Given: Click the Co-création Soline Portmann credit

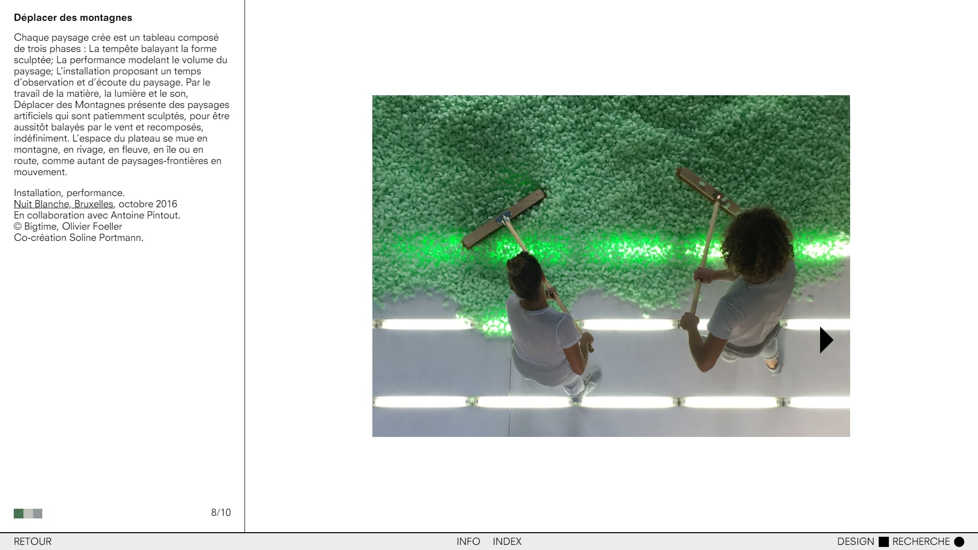Looking at the screenshot, I should (78, 238).
